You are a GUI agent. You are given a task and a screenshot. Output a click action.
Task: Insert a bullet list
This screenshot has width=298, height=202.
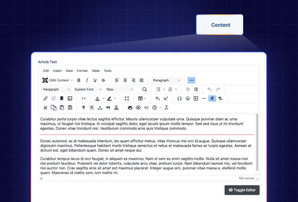pos(158,89)
